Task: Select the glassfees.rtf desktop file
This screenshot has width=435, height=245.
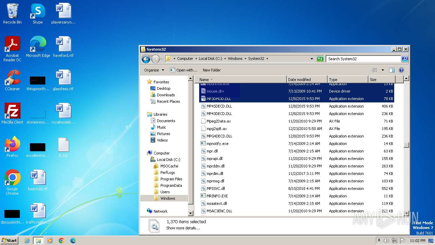Action: click(63, 80)
